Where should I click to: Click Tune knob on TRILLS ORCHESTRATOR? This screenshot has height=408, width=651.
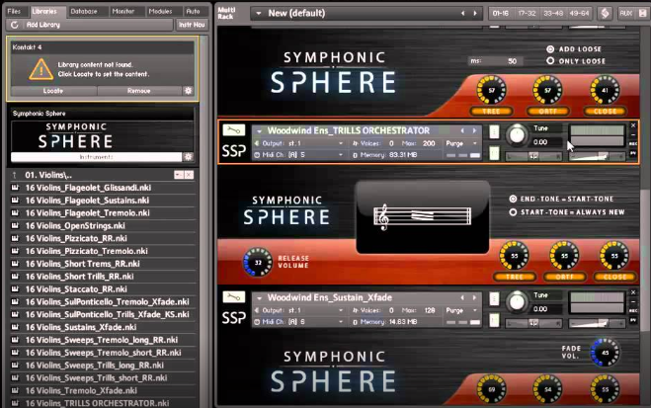[x=517, y=135]
